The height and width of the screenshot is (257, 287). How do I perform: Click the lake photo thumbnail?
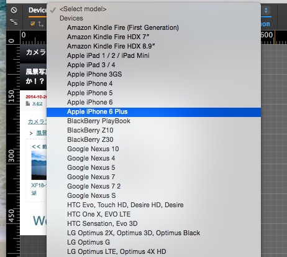[39, 165]
